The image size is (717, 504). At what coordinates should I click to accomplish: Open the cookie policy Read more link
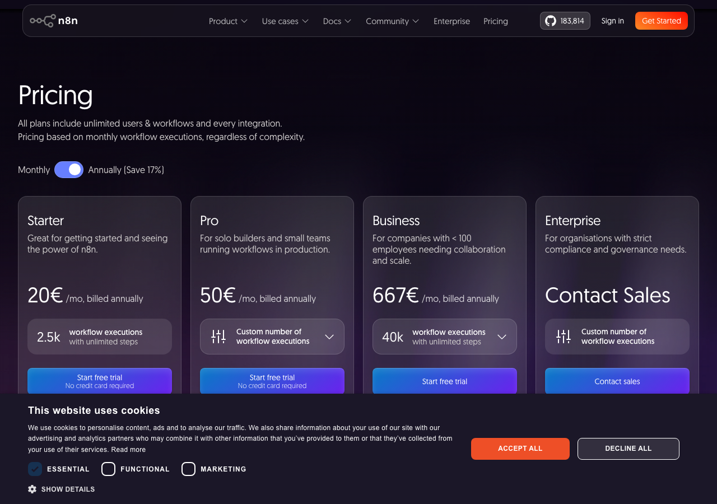[x=128, y=450]
